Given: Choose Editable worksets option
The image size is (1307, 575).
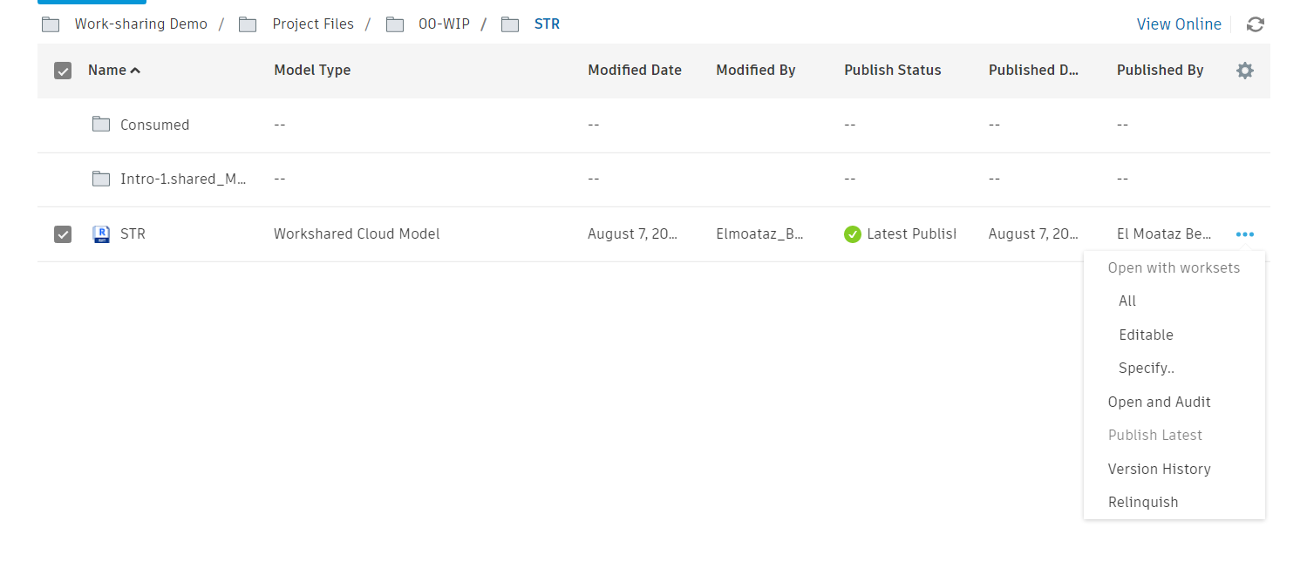Looking at the screenshot, I should (x=1146, y=335).
